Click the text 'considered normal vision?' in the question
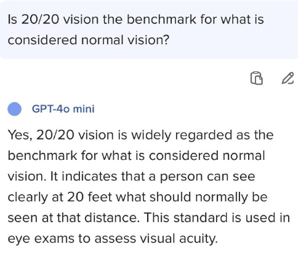The height and width of the screenshot is (257, 298). click(89, 40)
